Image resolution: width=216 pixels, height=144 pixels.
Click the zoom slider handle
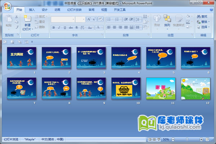pos(187,139)
